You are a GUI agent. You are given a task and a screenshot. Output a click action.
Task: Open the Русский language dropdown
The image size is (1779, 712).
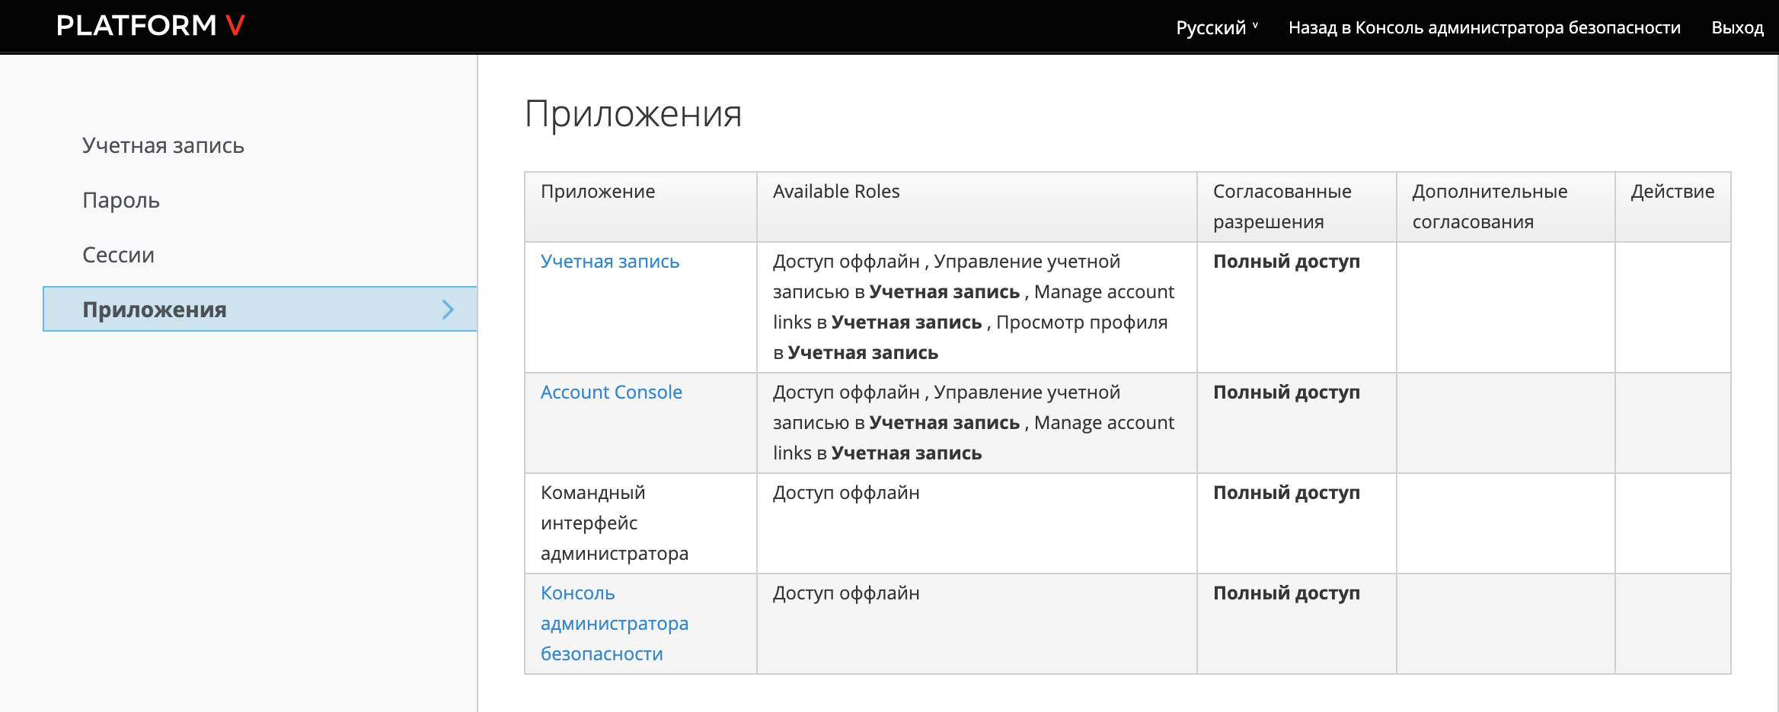click(1216, 27)
